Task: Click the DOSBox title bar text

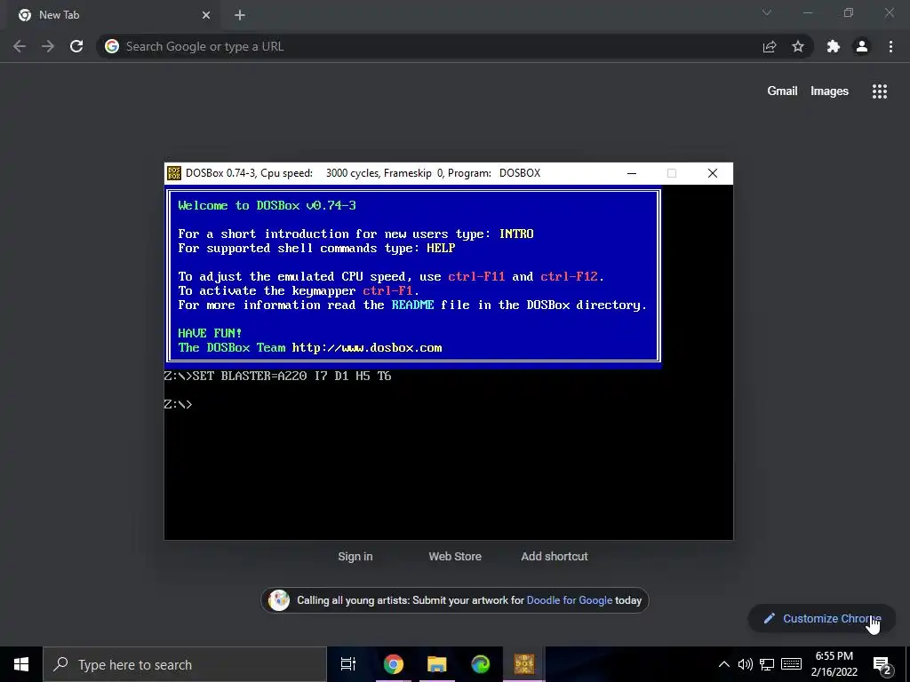Action: pos(363,173)
